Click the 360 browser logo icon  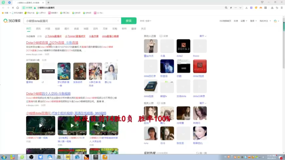point(3,2)
